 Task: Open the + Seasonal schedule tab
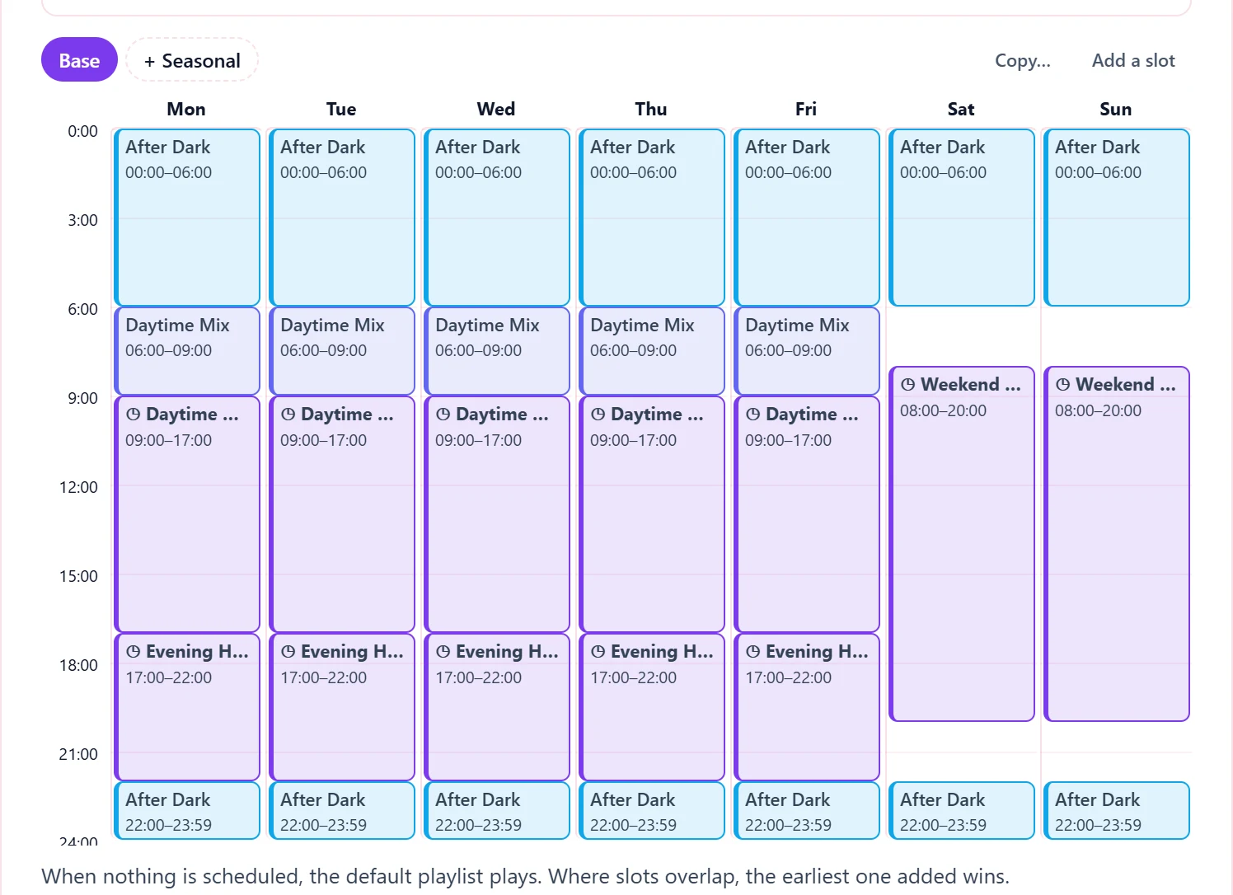pos(192,60)
